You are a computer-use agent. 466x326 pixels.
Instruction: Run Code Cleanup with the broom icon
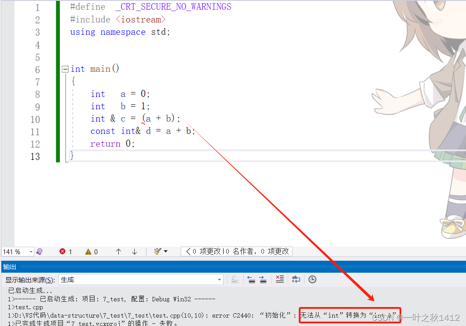point(158,252)
